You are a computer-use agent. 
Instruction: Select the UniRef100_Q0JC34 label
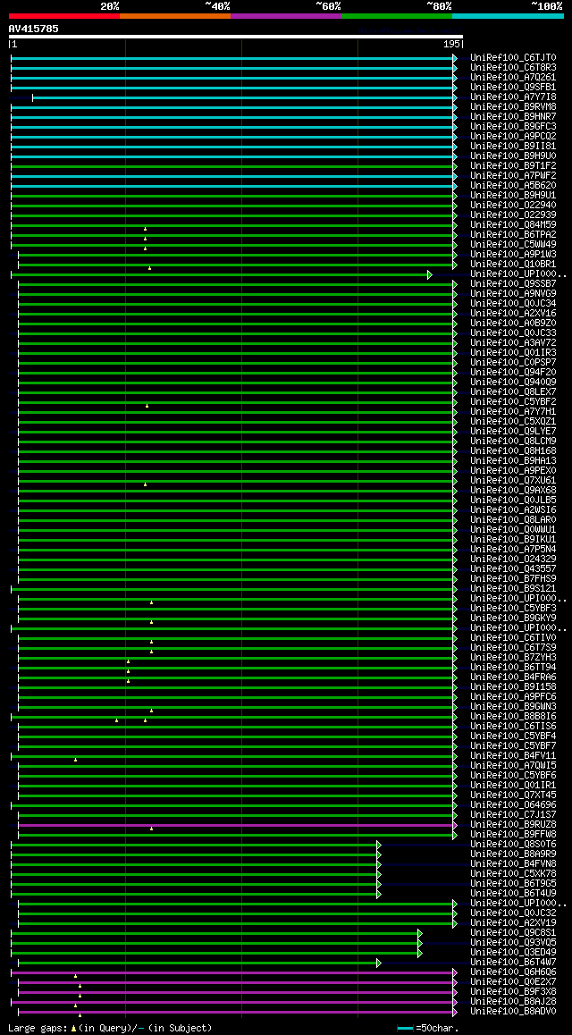click(x=513, y=304)
